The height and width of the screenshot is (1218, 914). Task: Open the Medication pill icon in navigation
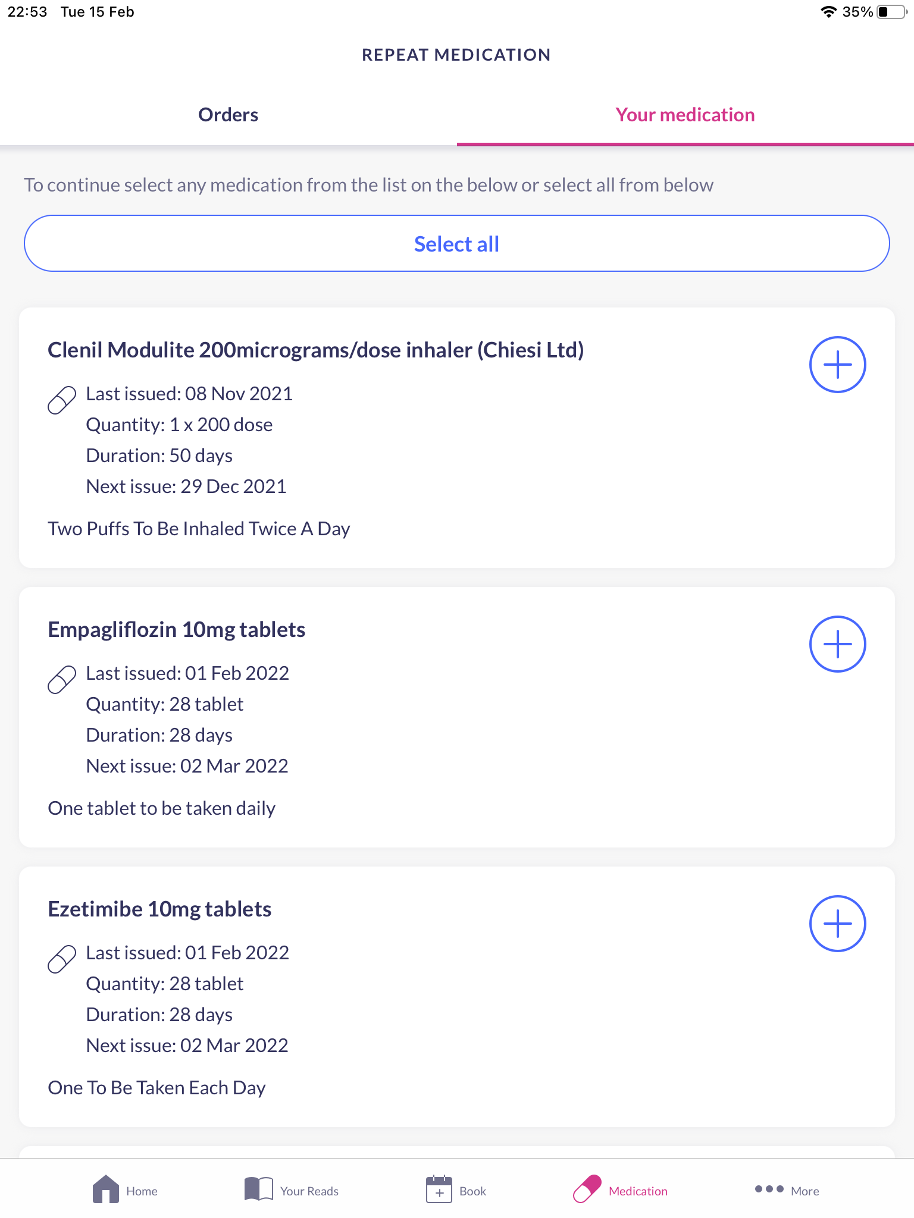click(587, 1189)
